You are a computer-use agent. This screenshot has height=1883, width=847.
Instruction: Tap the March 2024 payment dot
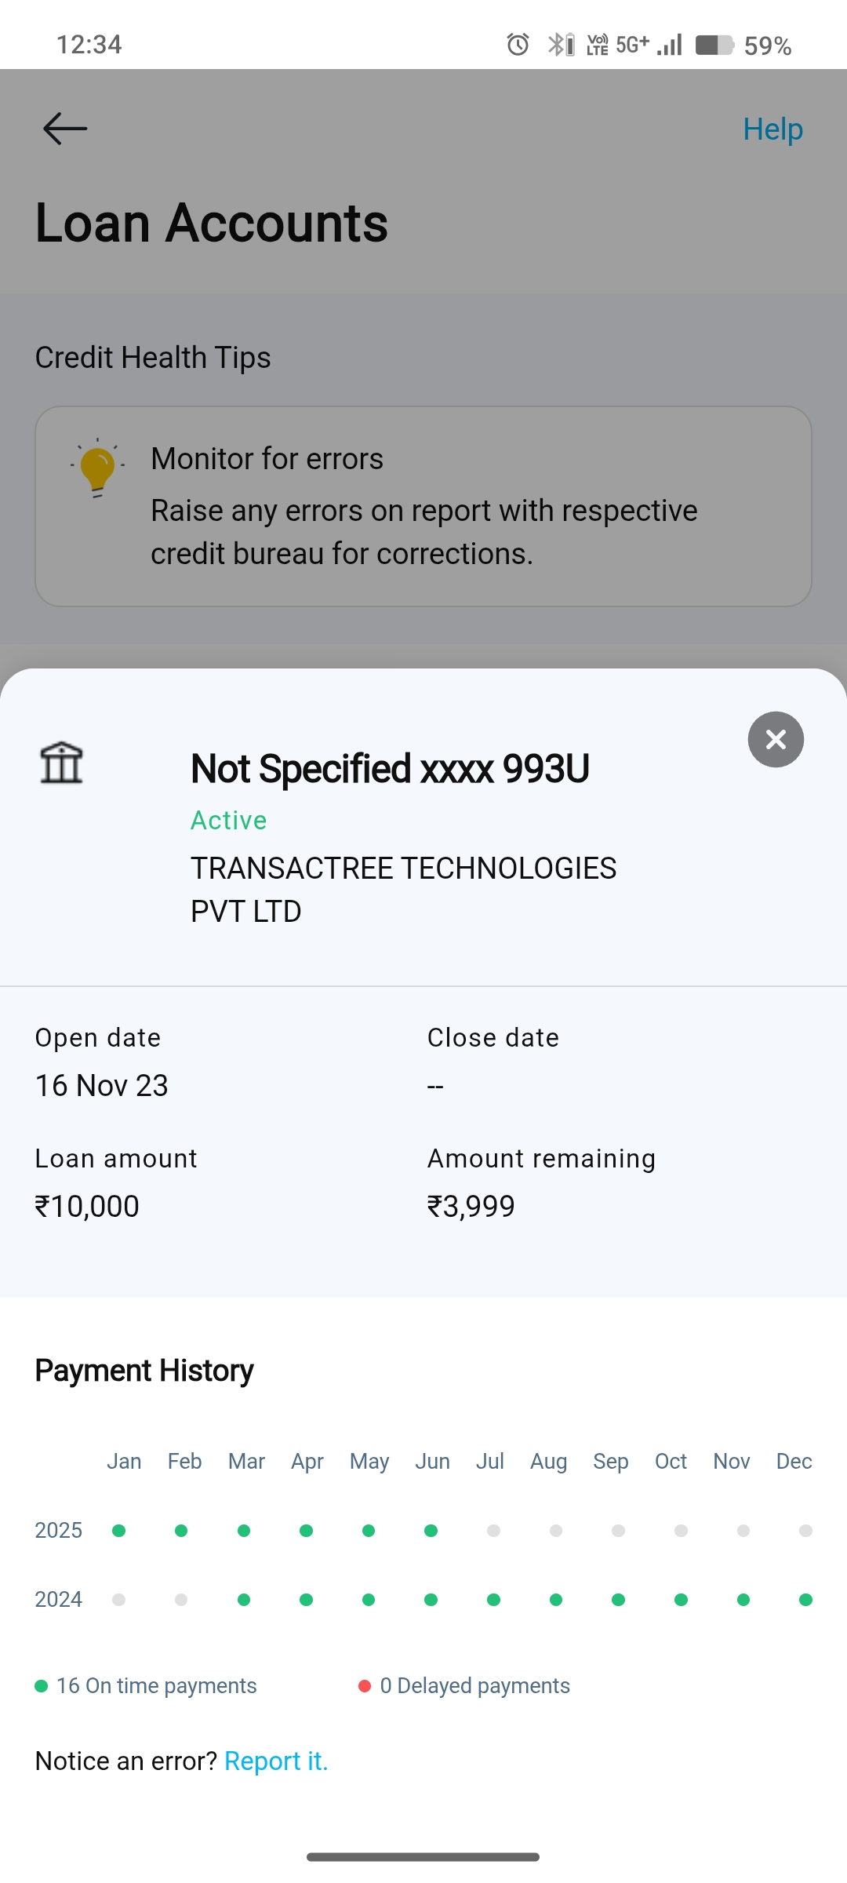[244, 1600]
